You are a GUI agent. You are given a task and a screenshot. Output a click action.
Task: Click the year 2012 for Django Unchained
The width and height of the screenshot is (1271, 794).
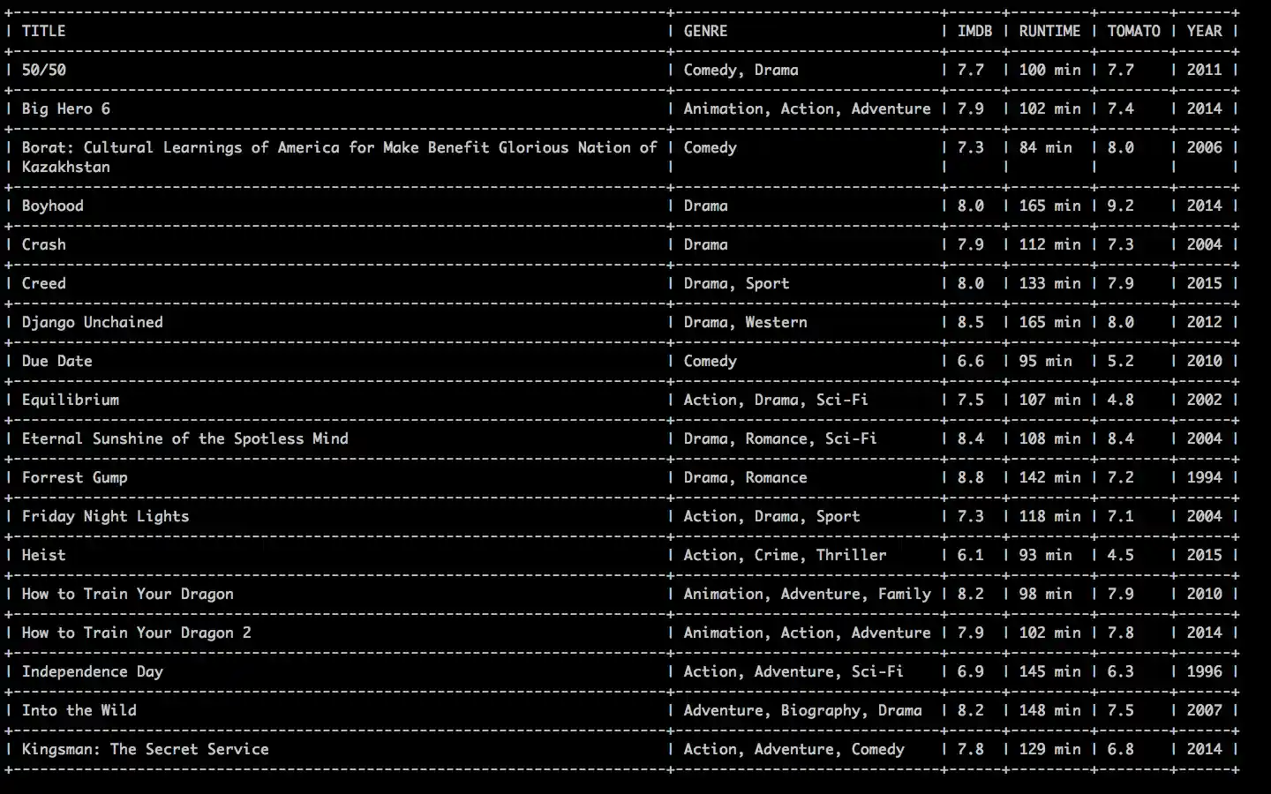[1204, 322]
